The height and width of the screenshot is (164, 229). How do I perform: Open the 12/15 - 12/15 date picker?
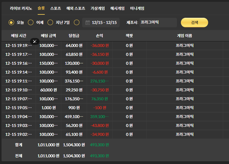tap(101, 22)
